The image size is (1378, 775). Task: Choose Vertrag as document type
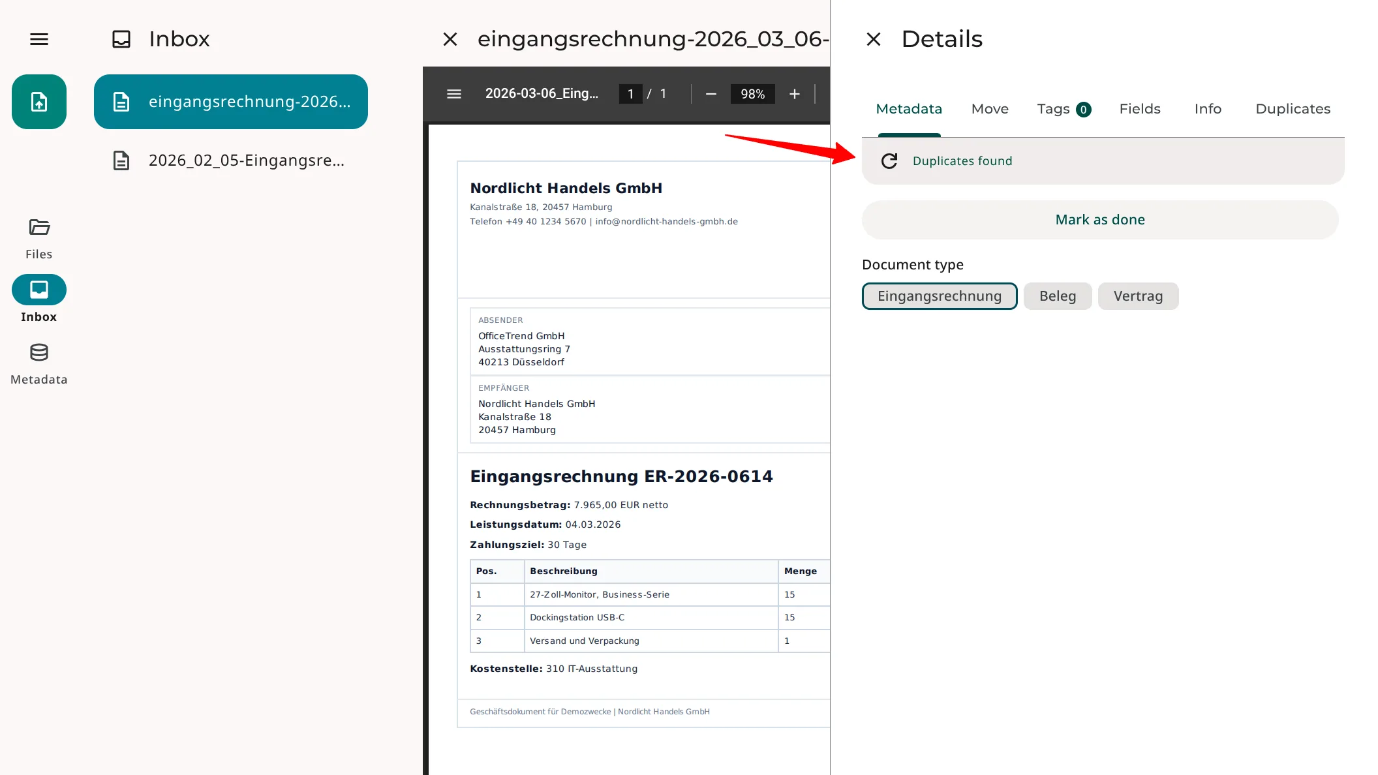[1138, 296]
